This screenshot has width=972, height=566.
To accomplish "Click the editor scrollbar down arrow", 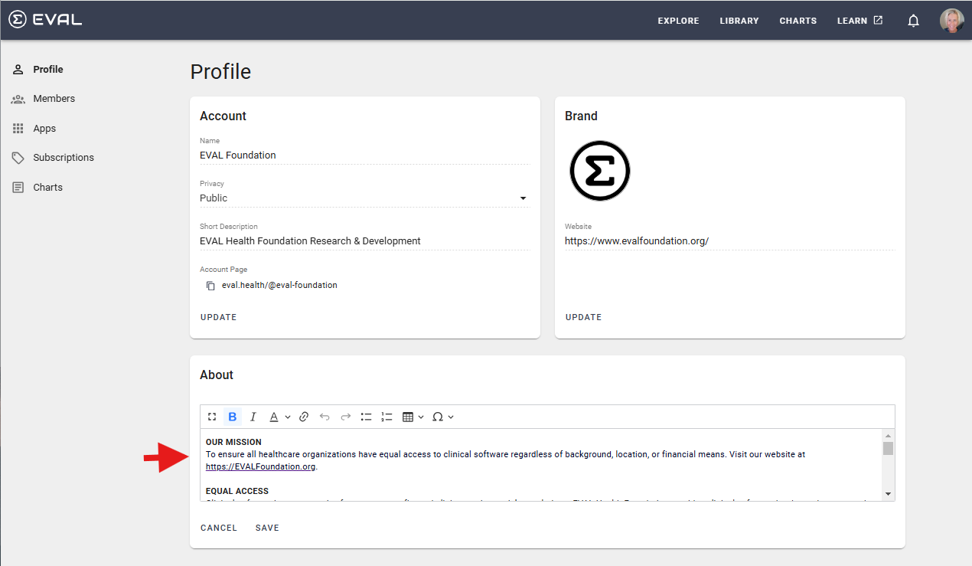I will 888,494.
